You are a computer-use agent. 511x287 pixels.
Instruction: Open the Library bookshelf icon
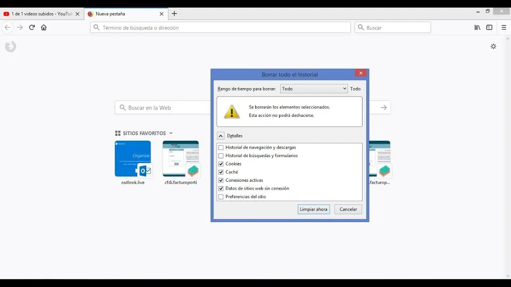tap(477, 28)
